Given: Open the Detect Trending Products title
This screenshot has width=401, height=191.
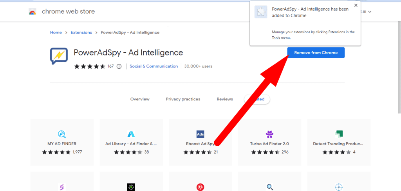Looking at the screenshot, I should 338,144.
